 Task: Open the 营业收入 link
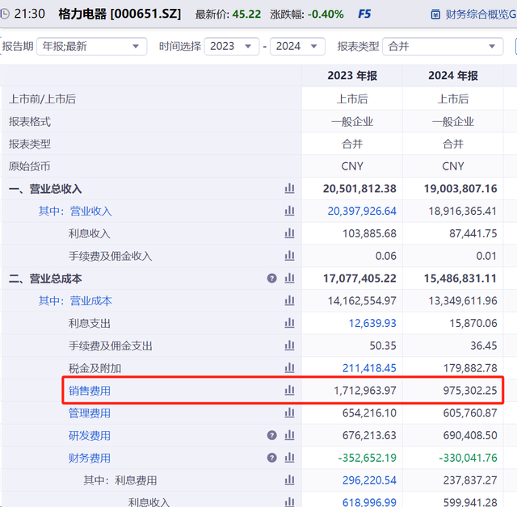90,212
